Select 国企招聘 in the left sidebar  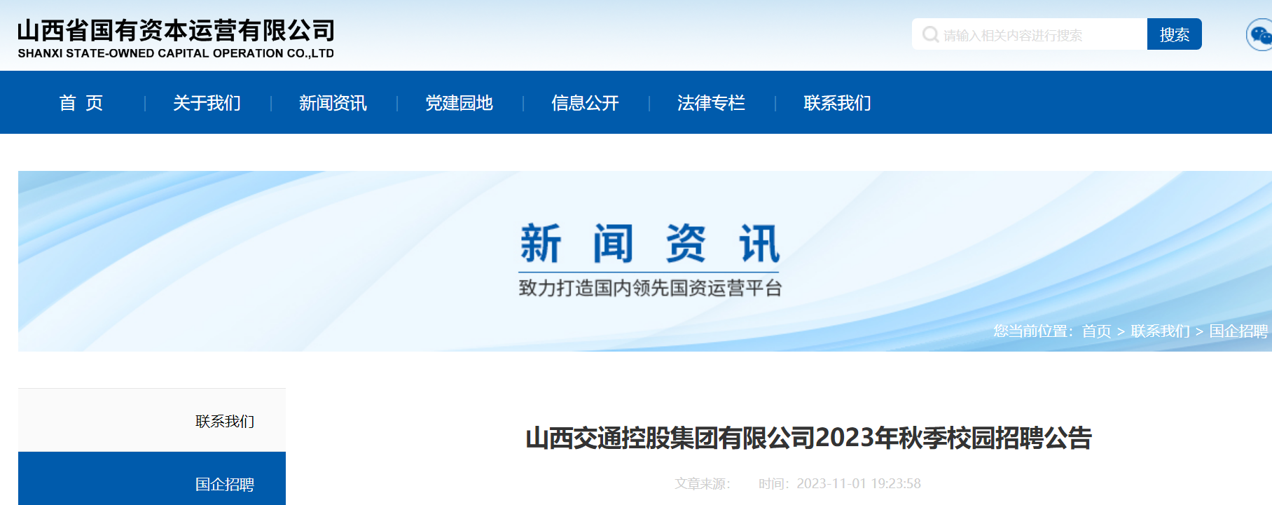[152, 479]
